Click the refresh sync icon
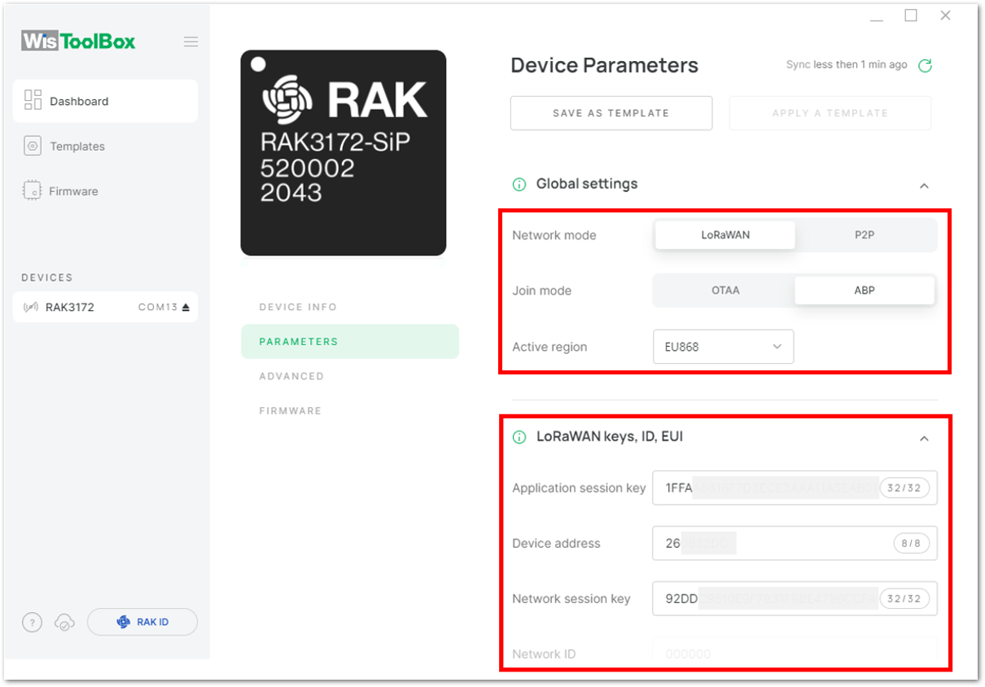985x687 pixels. (x=925, y=66)
